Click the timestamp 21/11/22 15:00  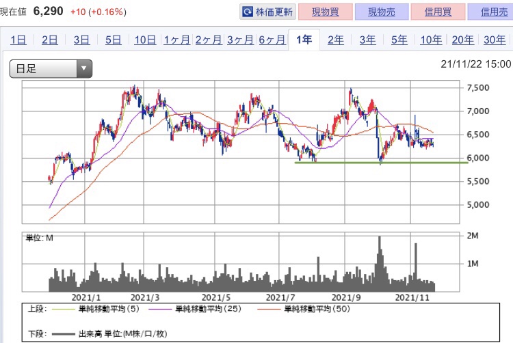point(475,64)
